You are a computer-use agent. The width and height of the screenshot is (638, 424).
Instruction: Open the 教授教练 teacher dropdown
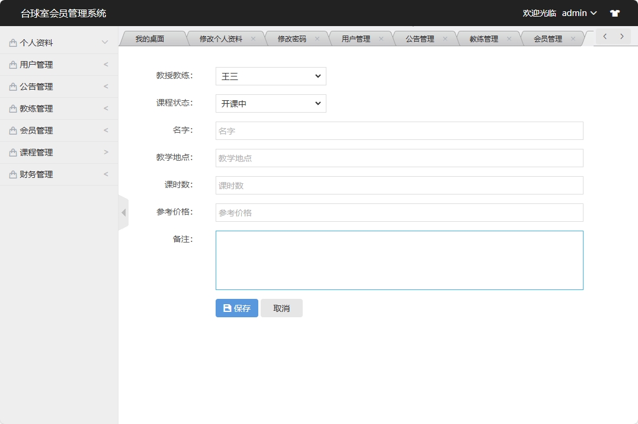(270, 76)
